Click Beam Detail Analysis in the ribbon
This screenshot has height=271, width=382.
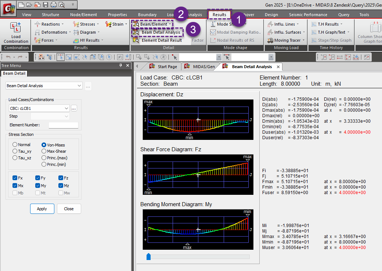pyautogui.click(x=157, y=32)
